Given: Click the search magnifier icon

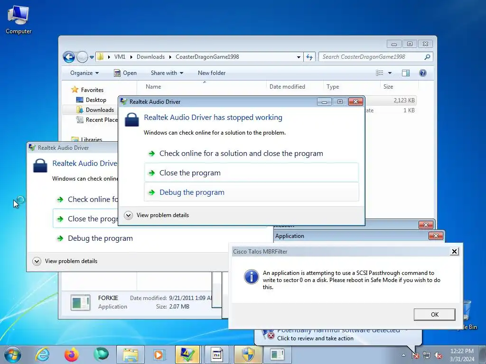Looking at the screenshot, I should (427, 57).
